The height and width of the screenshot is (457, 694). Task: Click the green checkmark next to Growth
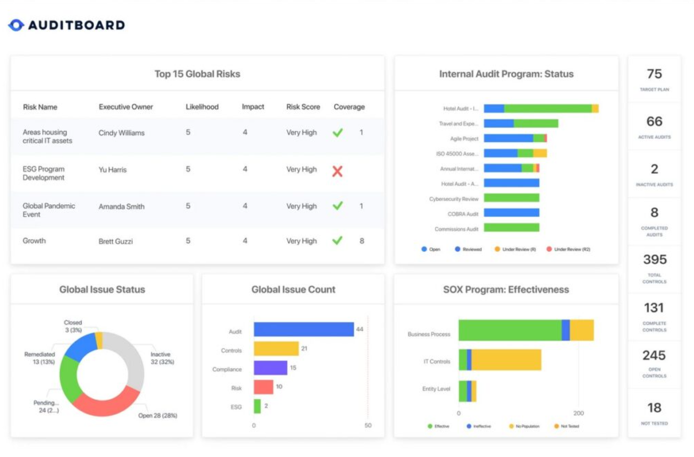pos(337,241)
